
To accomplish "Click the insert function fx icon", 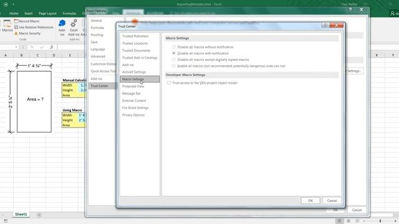I will click(x=52, y=47).
